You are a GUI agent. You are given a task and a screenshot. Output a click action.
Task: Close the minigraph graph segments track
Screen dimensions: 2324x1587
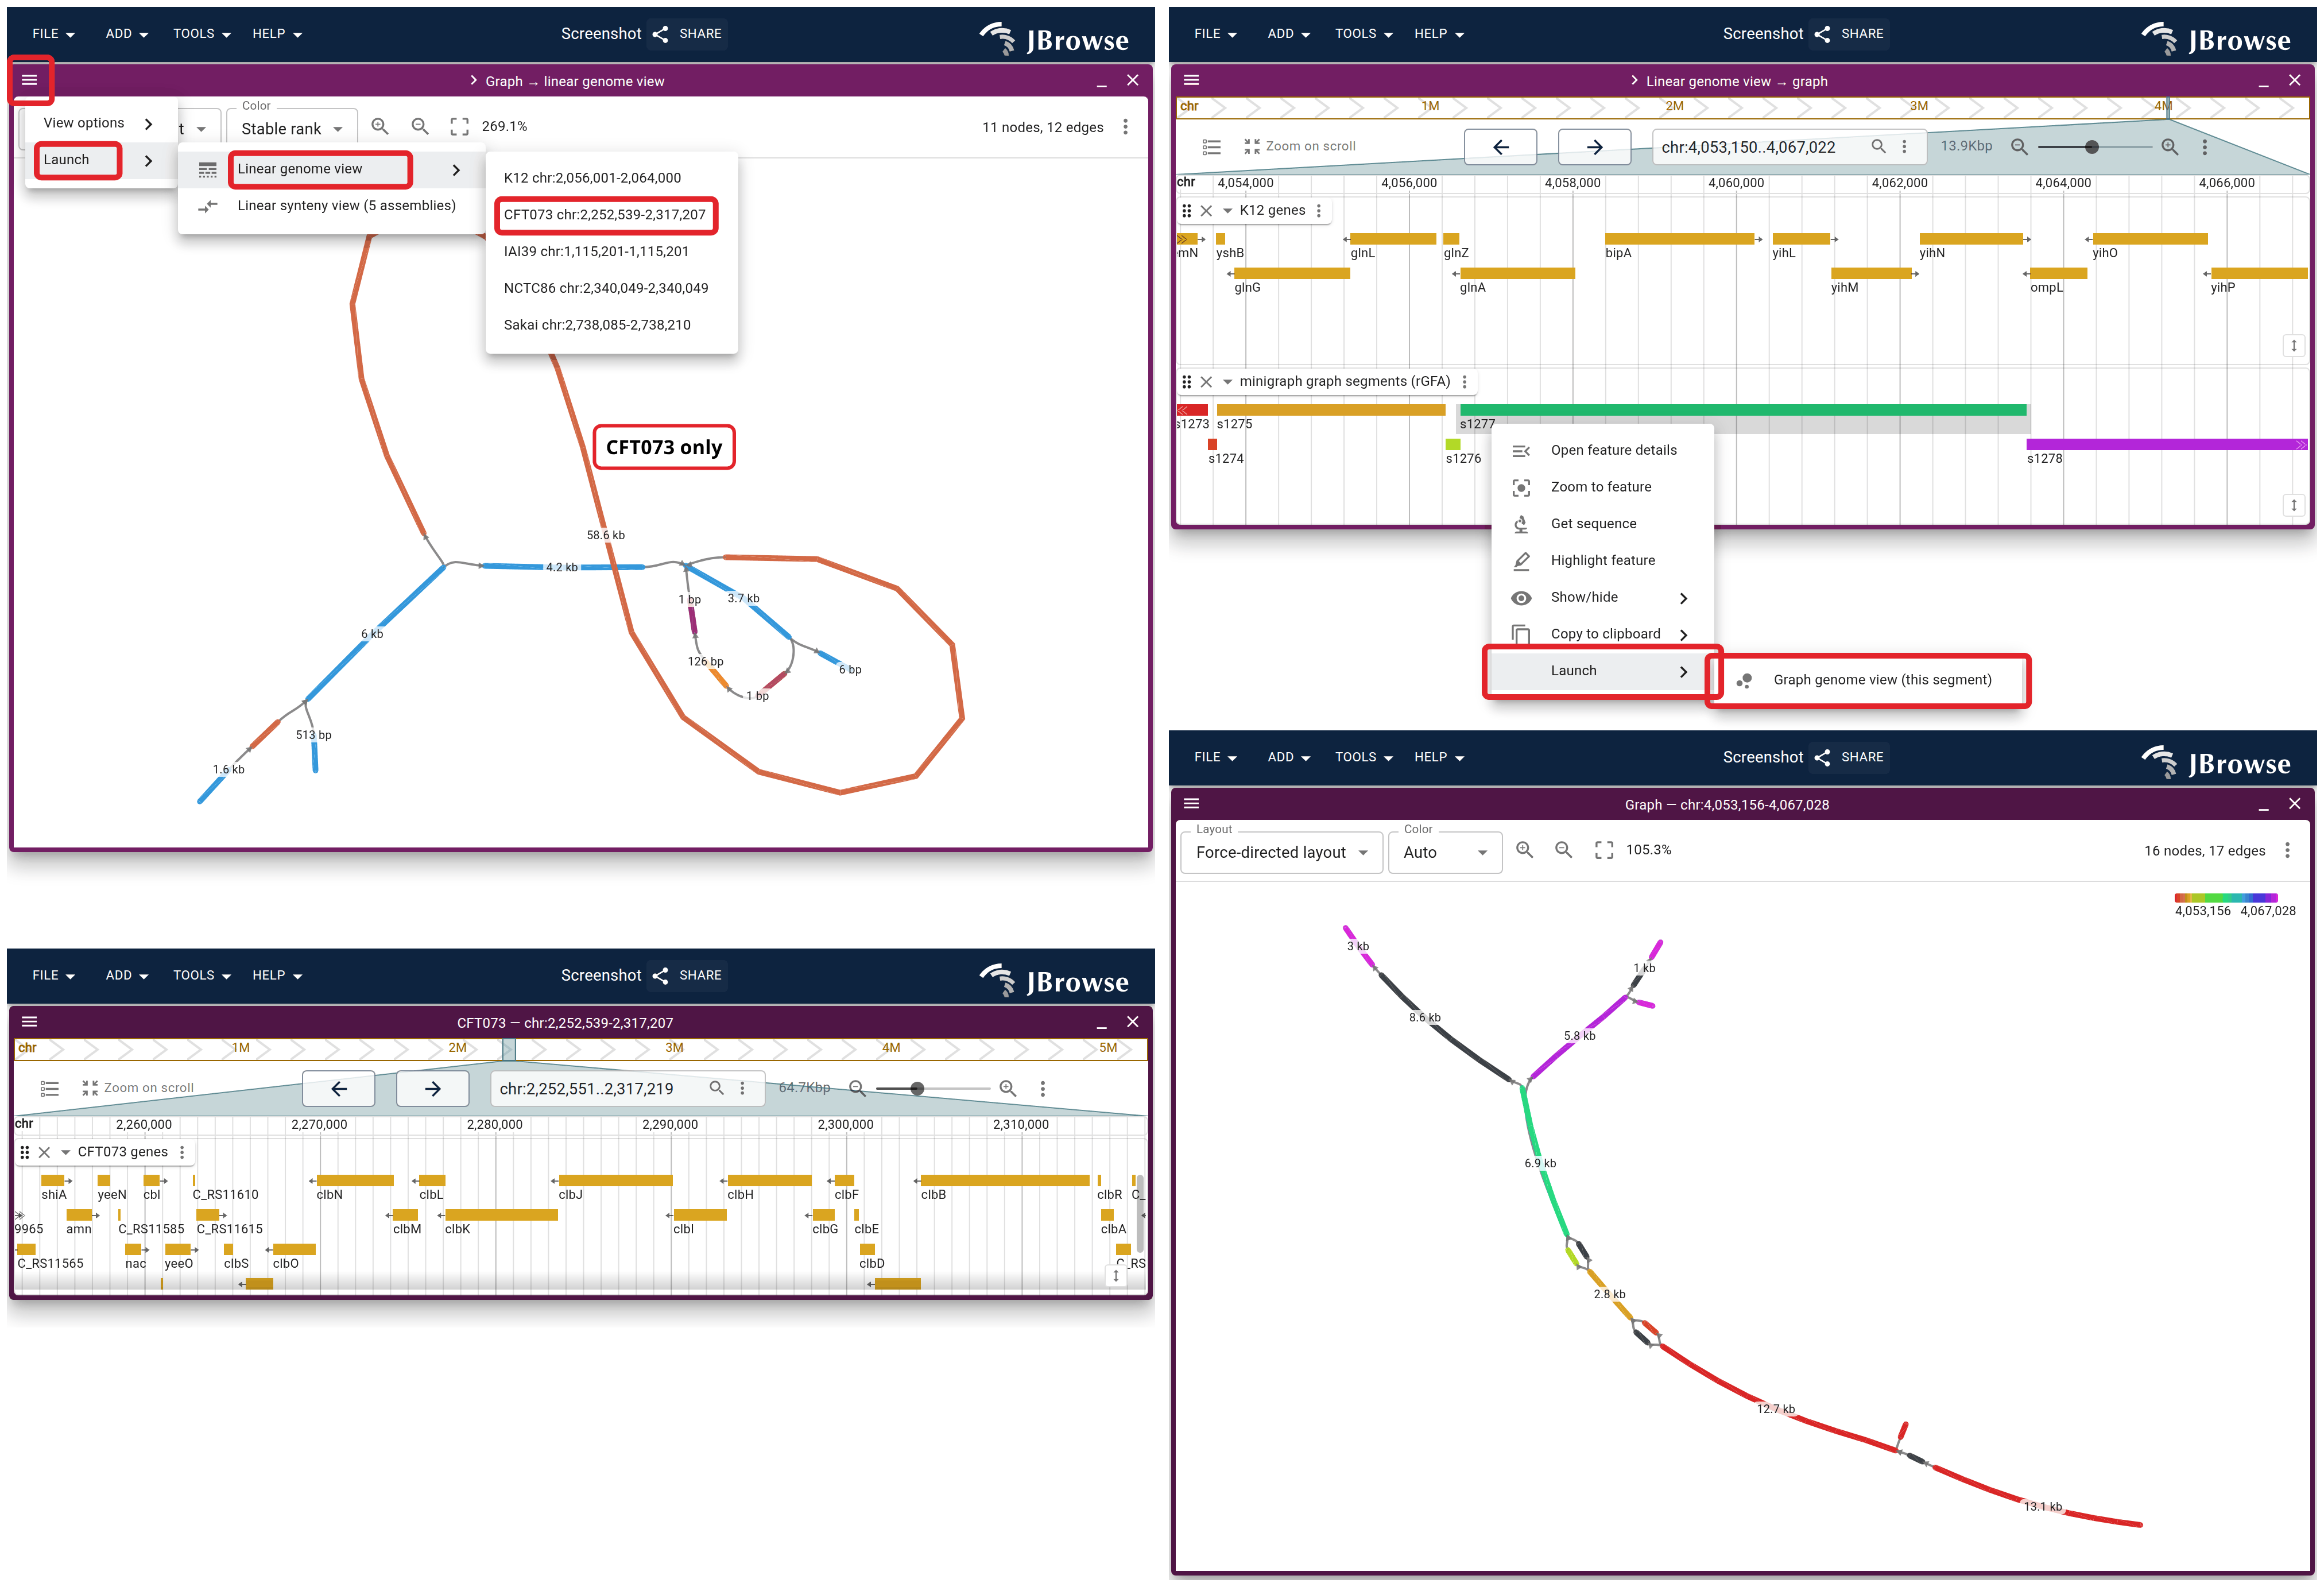pos(1206,382)
